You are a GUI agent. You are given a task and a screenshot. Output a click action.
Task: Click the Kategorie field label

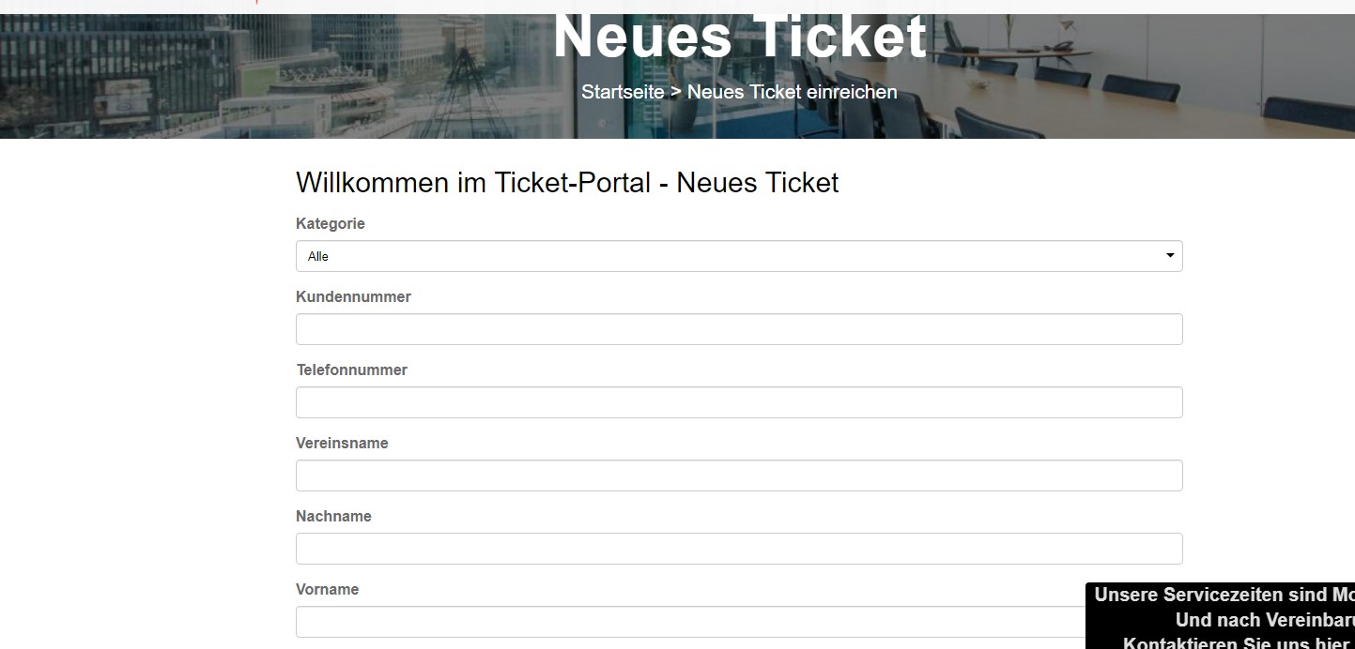pos(331,224)
